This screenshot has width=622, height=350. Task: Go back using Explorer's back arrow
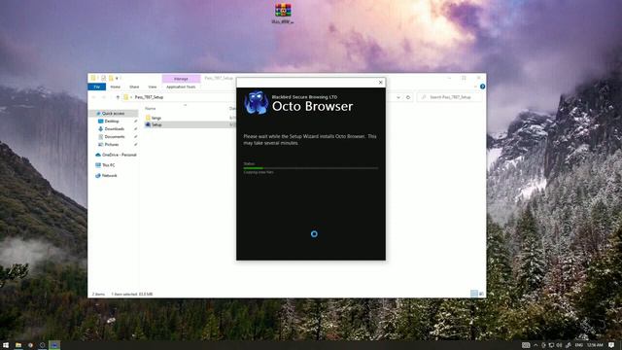pos(94,97)
